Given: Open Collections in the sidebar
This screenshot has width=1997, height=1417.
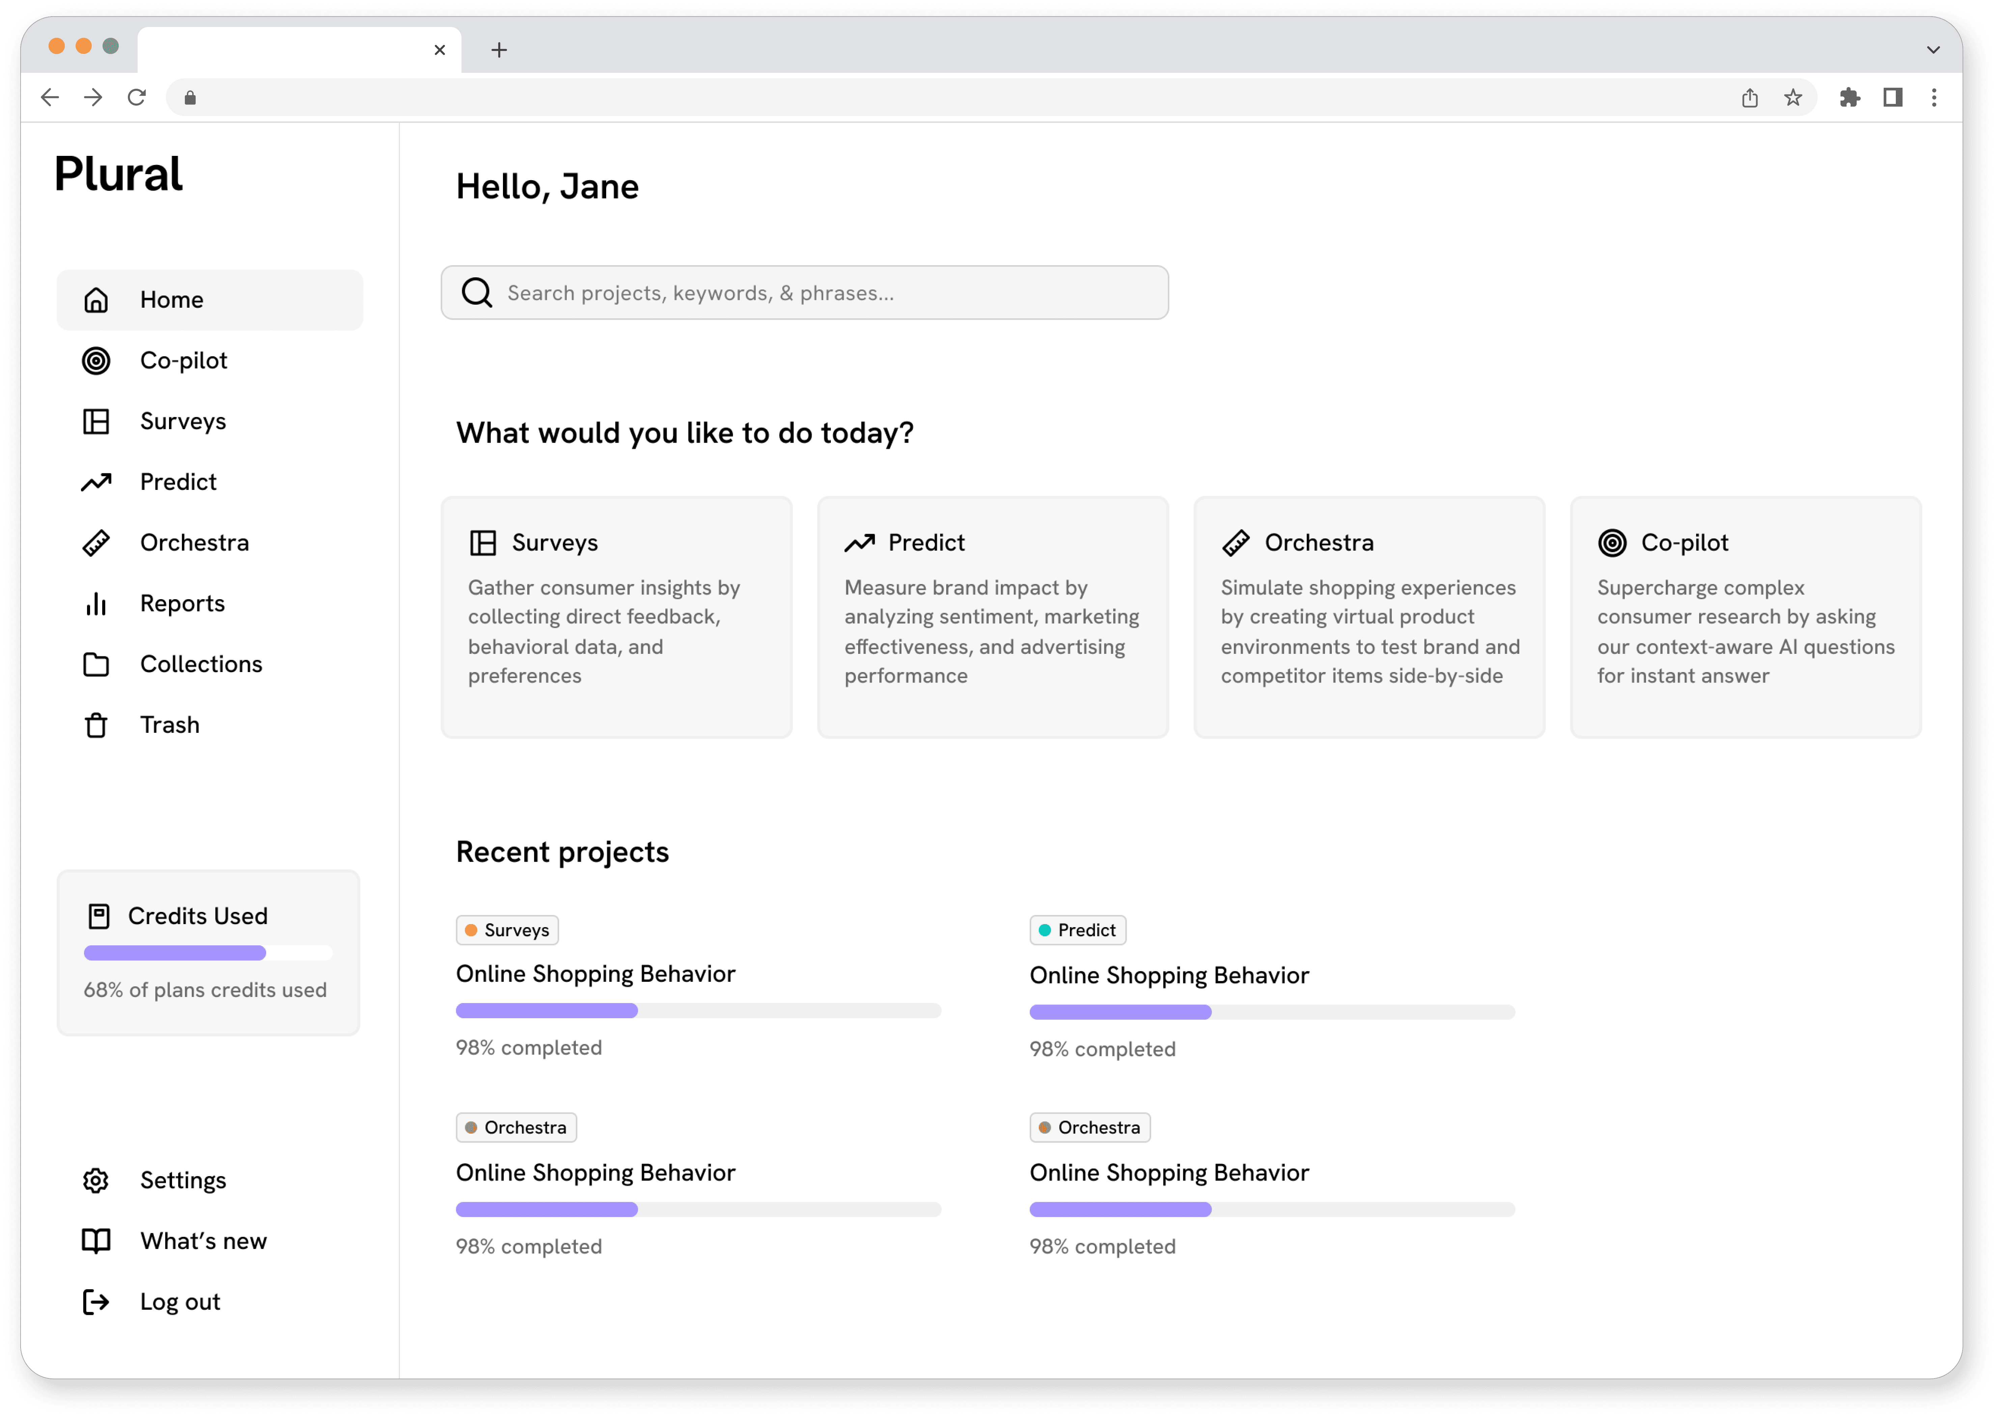Looking at the screenshot, I should coord(209,664).
